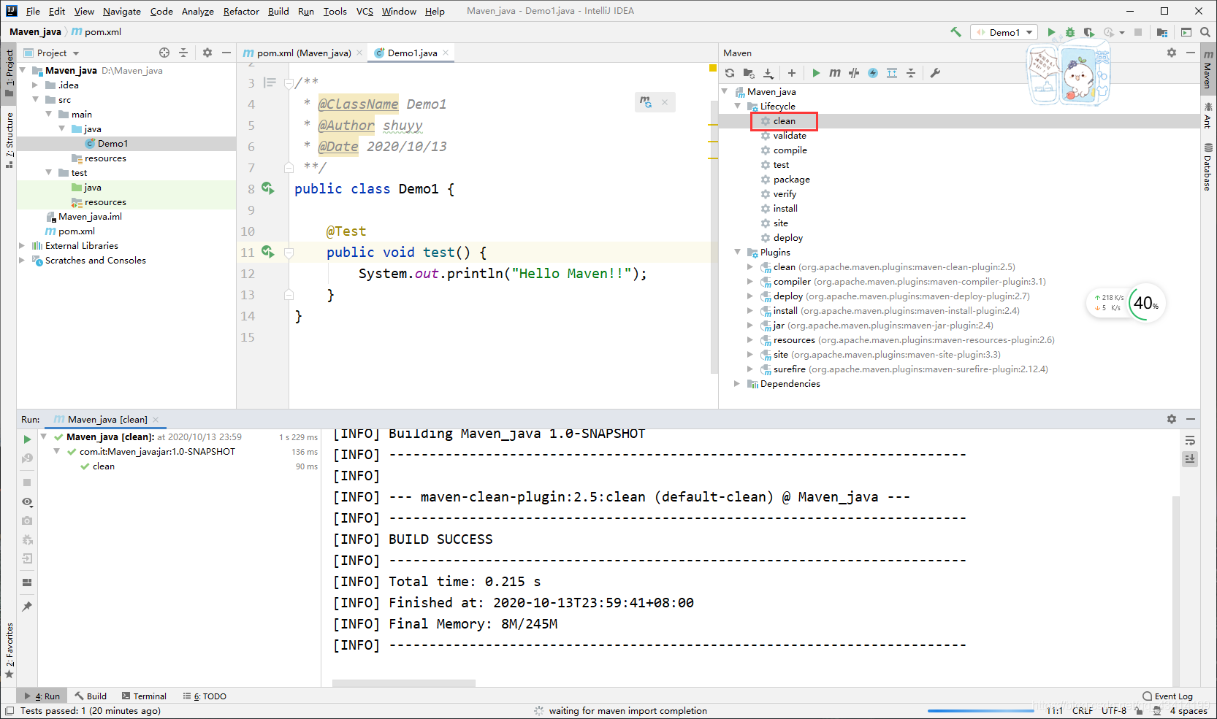Collapse the test folder in Project tree
Screen dimensions: 1217x719
(x=48, y=172)
